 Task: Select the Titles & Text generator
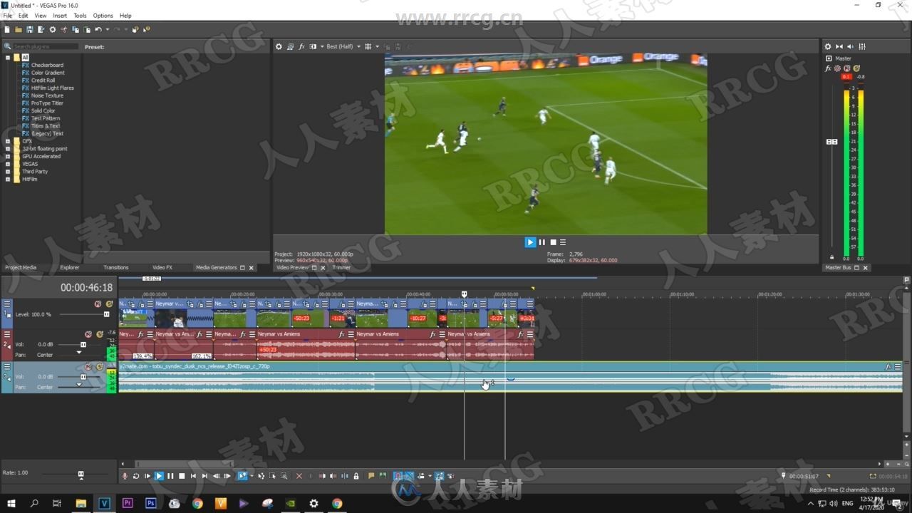pyautogui.click(x=46, y=126)
